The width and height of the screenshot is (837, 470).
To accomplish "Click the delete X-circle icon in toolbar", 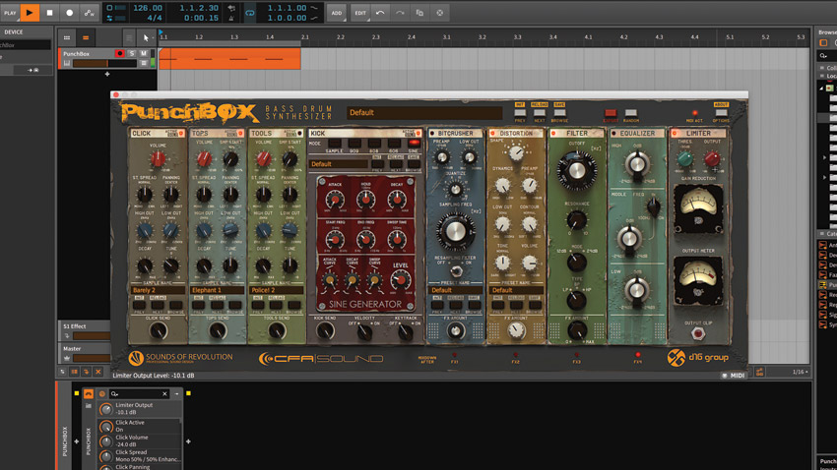I will point(440,13).
